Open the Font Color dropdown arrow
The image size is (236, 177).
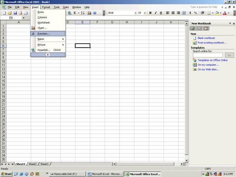point(229,13)
